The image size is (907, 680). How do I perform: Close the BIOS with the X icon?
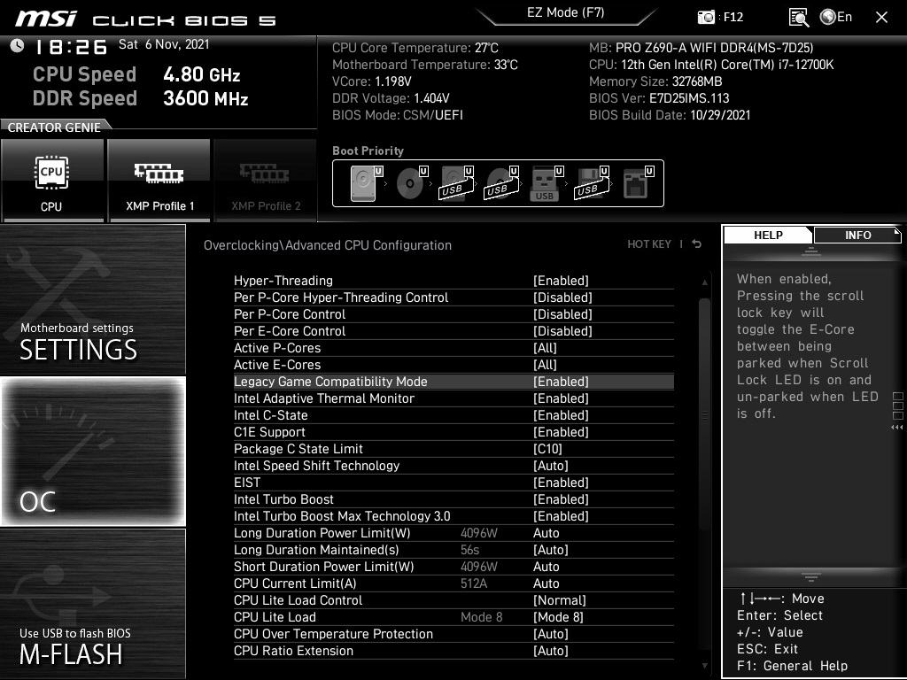pos(881,18)
